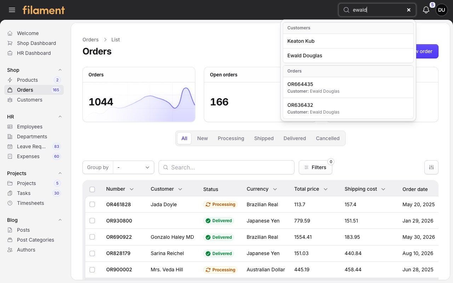
Task: Select the checkbox for order OR461828
Action: 92,204
